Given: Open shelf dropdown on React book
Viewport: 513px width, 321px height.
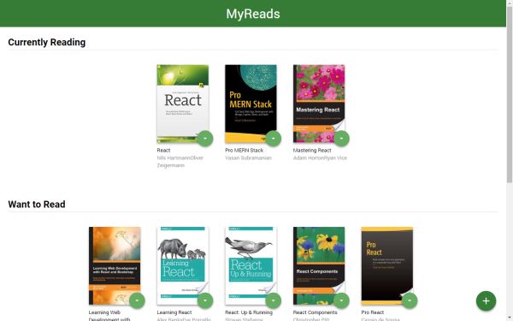Looking at the screenshot, I should (205, 139).
